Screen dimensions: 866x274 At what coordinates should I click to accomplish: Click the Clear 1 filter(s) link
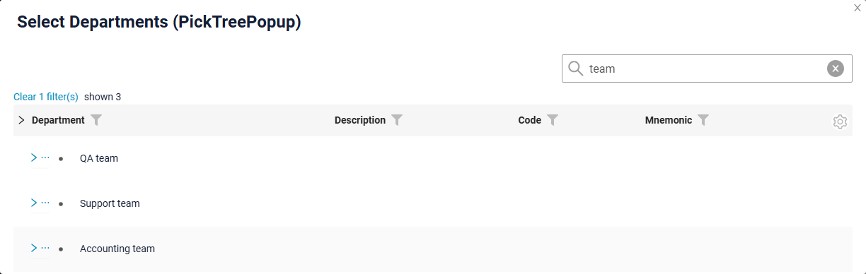(x=46, y=97)
